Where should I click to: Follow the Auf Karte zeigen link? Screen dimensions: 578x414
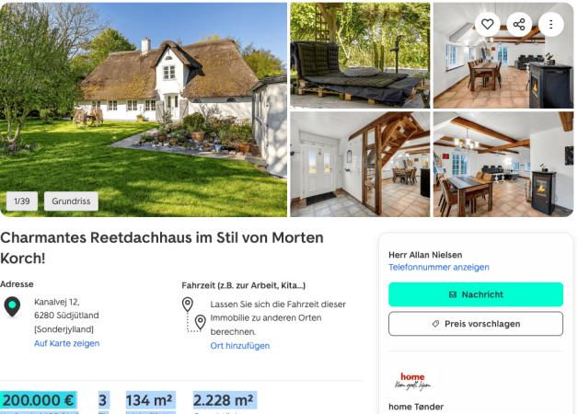pyautogui.click(x=66, y=343)
